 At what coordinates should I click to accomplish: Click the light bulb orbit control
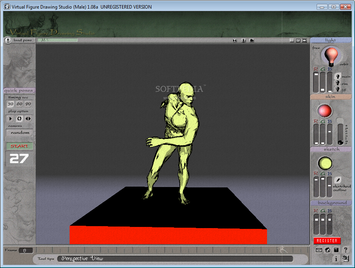[x=331, y=56]
